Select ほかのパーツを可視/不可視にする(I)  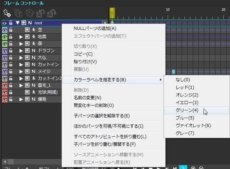(x=114, y=126)
